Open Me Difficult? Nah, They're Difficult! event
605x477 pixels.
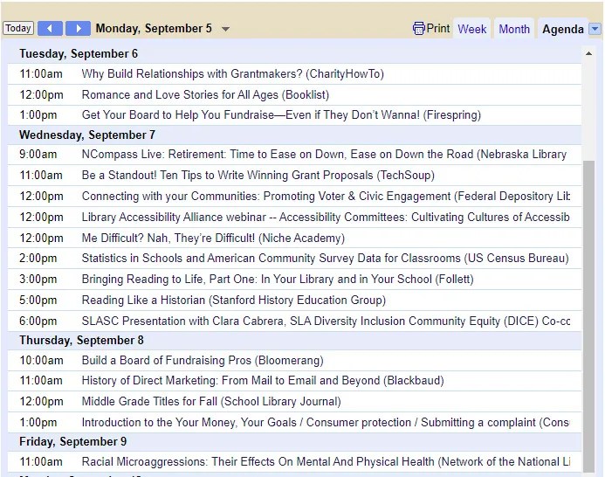(213, 238)
